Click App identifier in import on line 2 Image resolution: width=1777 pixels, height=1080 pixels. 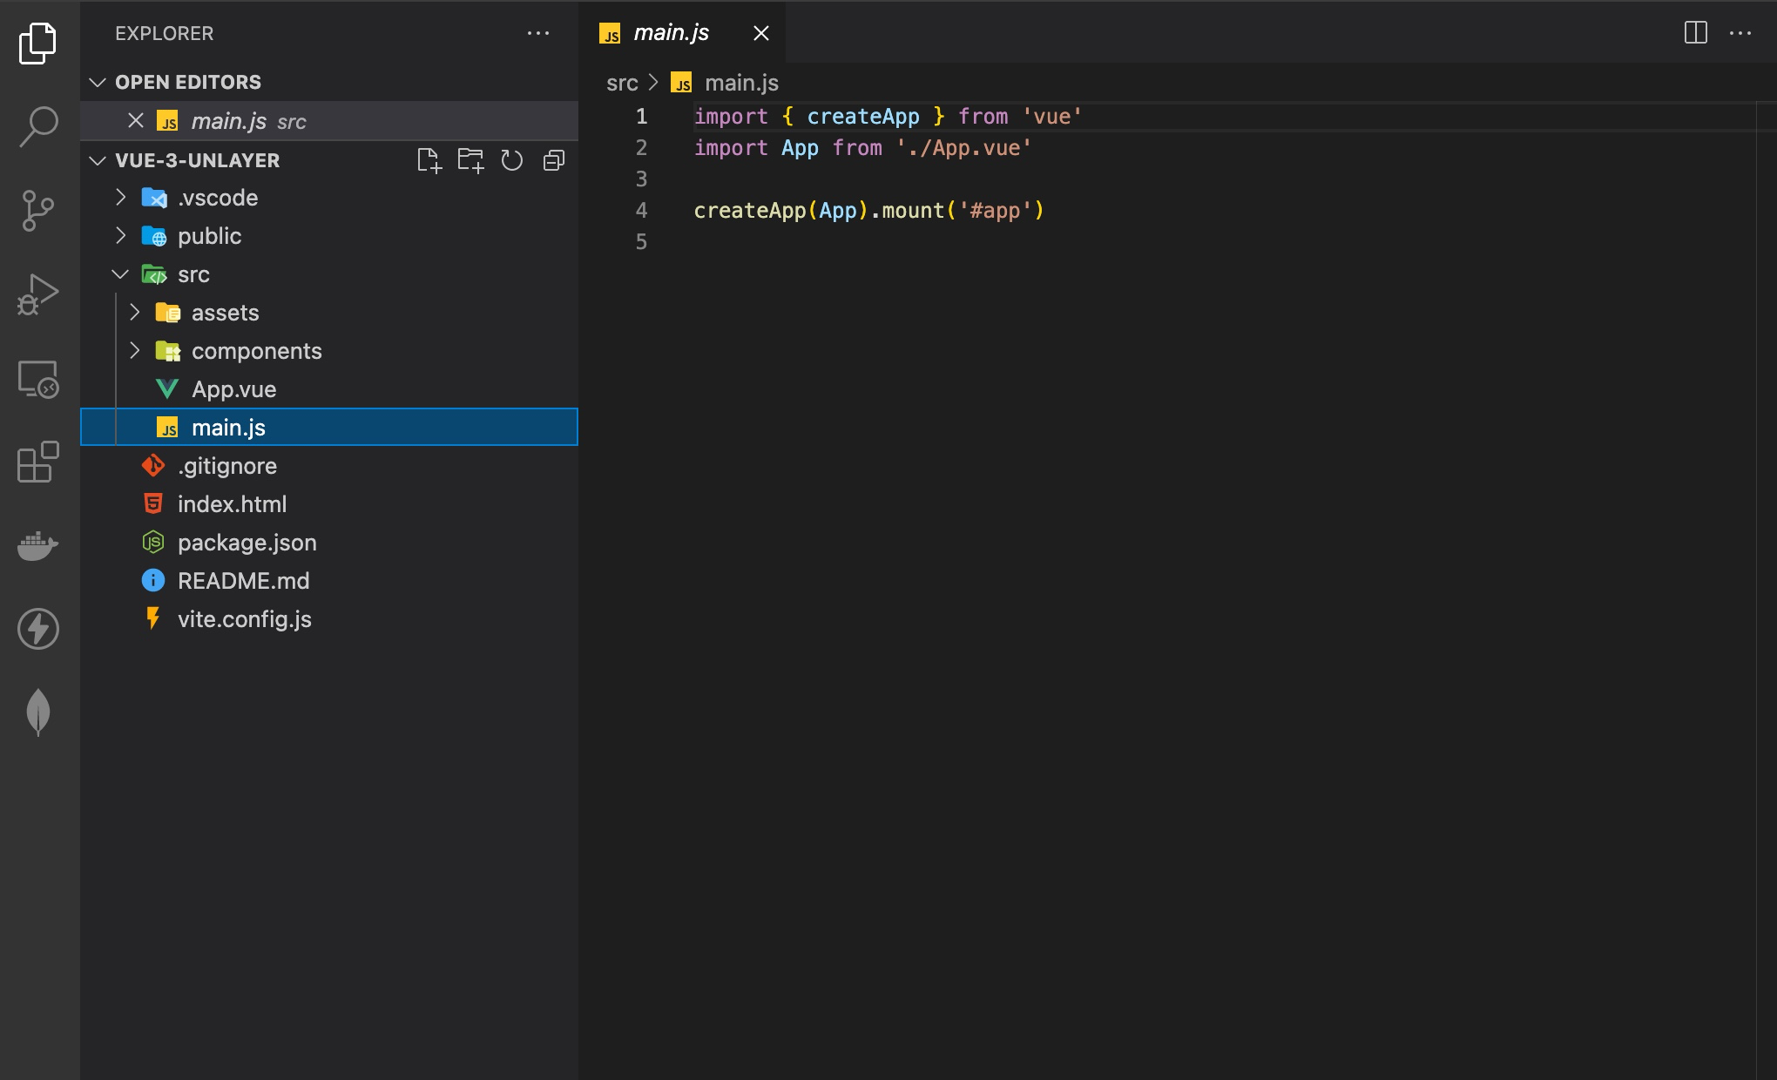800,147
